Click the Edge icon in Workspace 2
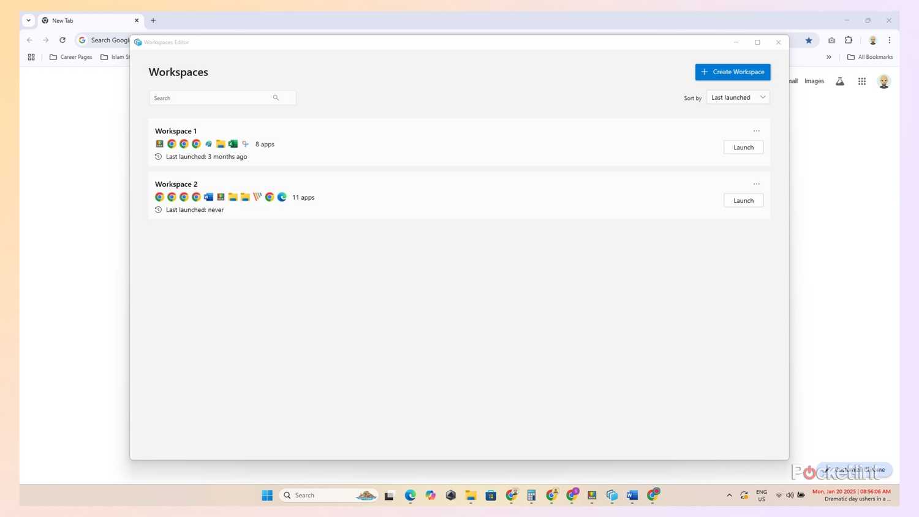 282,197
